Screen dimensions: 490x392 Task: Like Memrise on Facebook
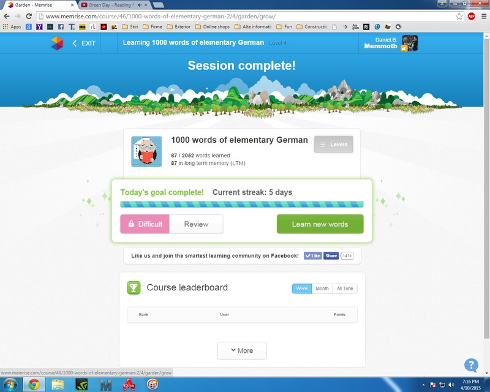coord(313,255)
